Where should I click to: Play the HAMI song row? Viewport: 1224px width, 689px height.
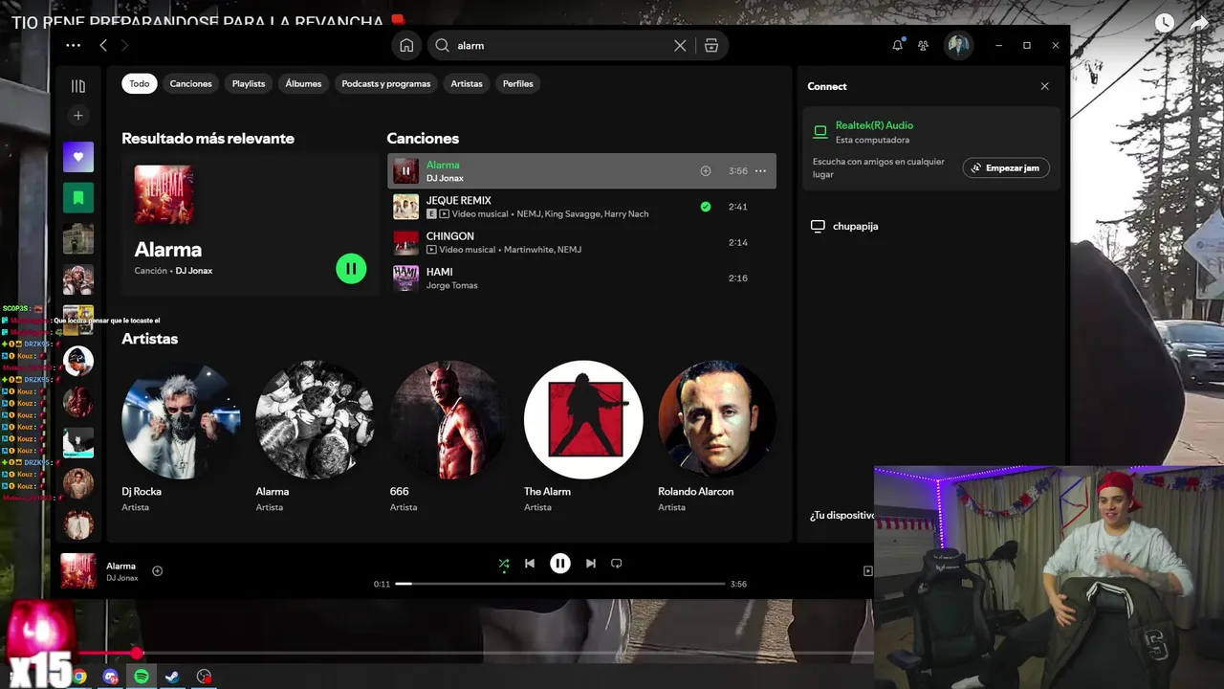click(581, 278)
